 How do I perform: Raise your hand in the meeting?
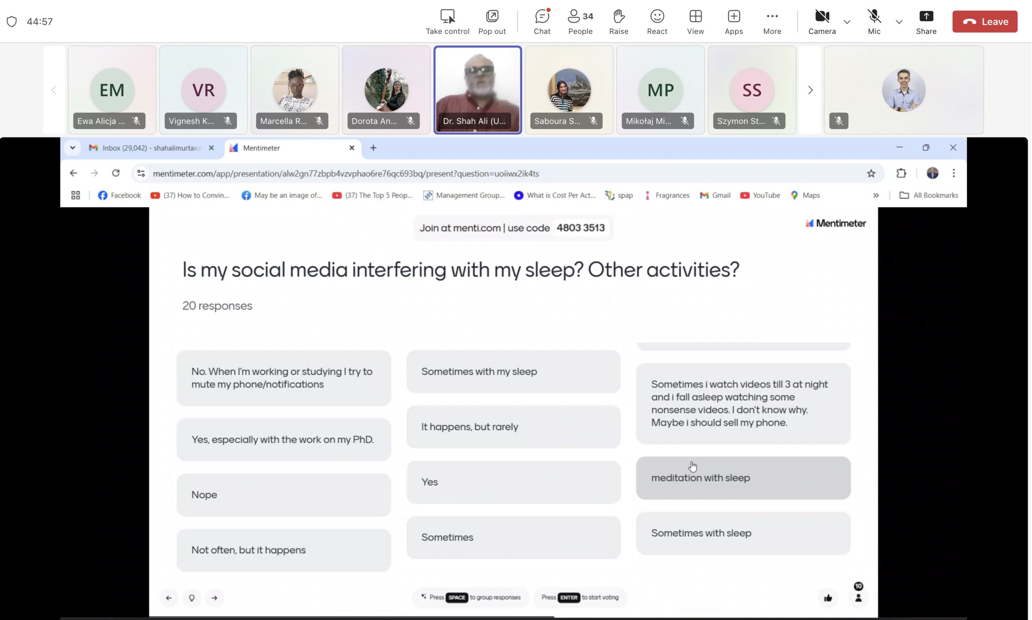point(618,21)
